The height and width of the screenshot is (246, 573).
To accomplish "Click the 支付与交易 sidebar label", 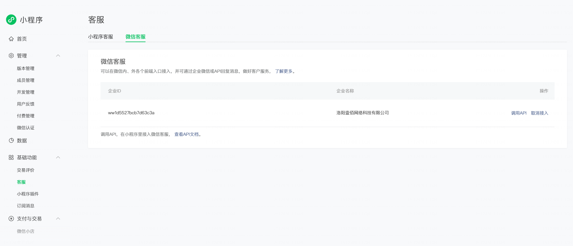I will (x=29, y=219).
